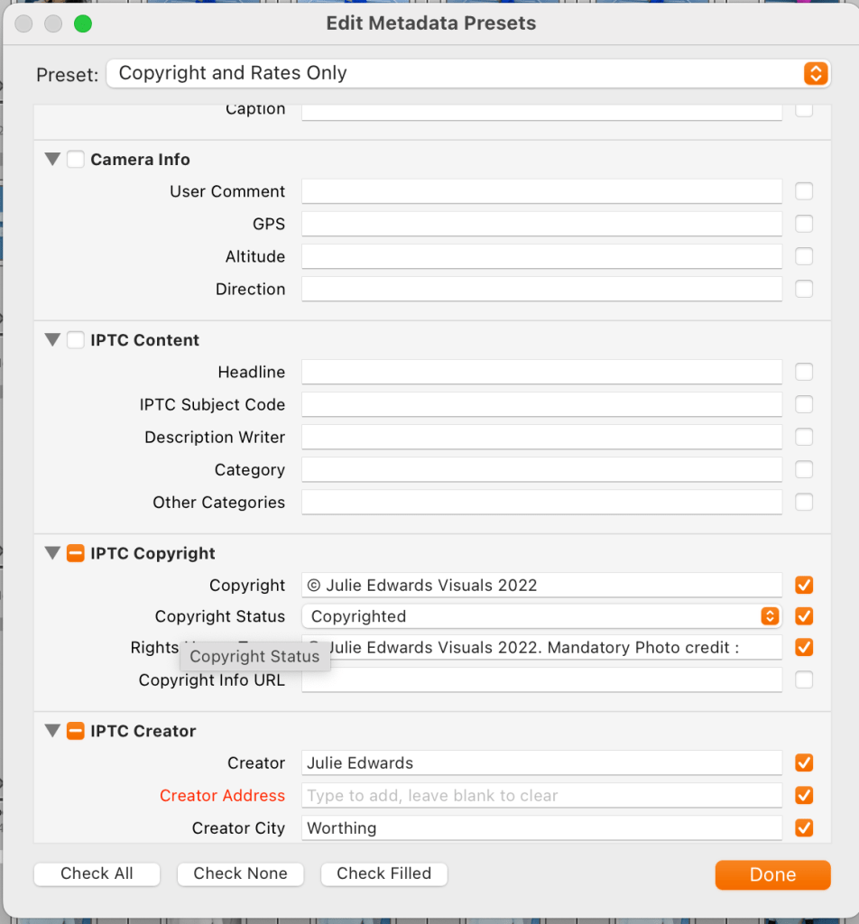The image size is (859, 924).
Task: Tick the GPS field checkbox
Action: coord(804,224)
